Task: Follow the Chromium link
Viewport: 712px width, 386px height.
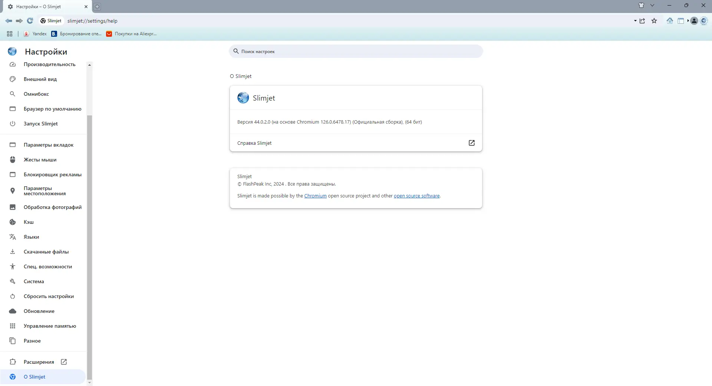Action: pyautogui.click(x=315, y=196)
